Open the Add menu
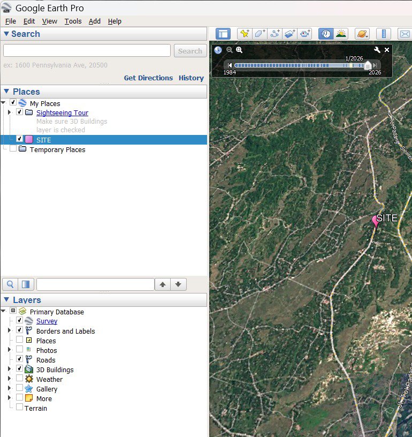 (x=95, y=21)
